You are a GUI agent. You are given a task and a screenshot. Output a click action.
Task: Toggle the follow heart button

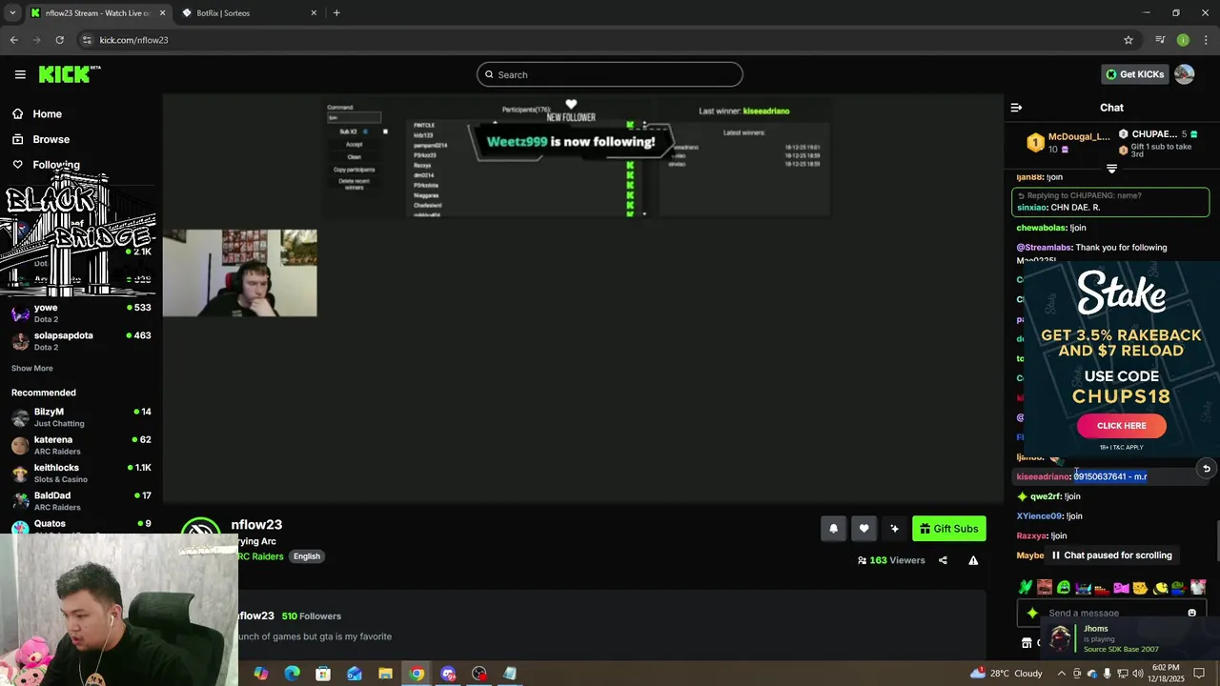coord(864,529)
